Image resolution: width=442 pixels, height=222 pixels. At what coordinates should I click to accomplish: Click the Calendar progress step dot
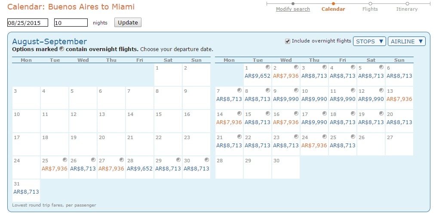(333, 4)
